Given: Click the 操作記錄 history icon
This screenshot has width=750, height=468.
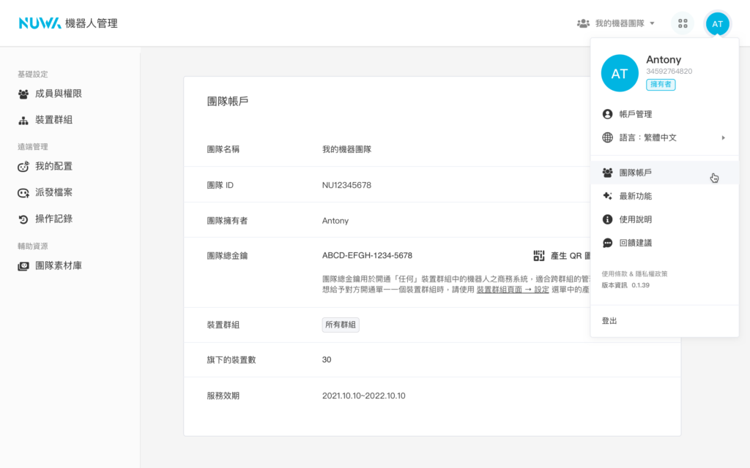Looking at the screenshot, I should pos(23,219).
